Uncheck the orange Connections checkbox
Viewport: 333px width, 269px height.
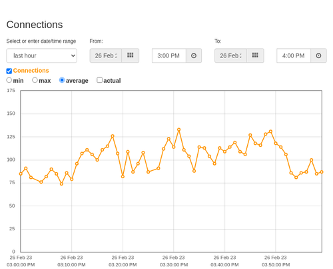(x=9, y=71)
